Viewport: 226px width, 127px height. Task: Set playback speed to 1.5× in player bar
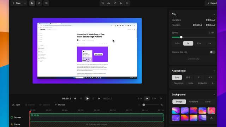tap(154, 99)
